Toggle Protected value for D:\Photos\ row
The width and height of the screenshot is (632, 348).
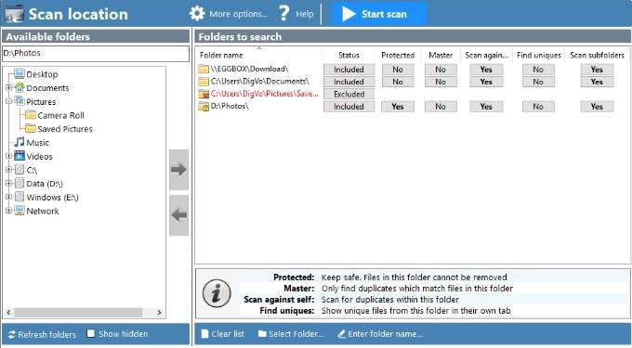398,106
